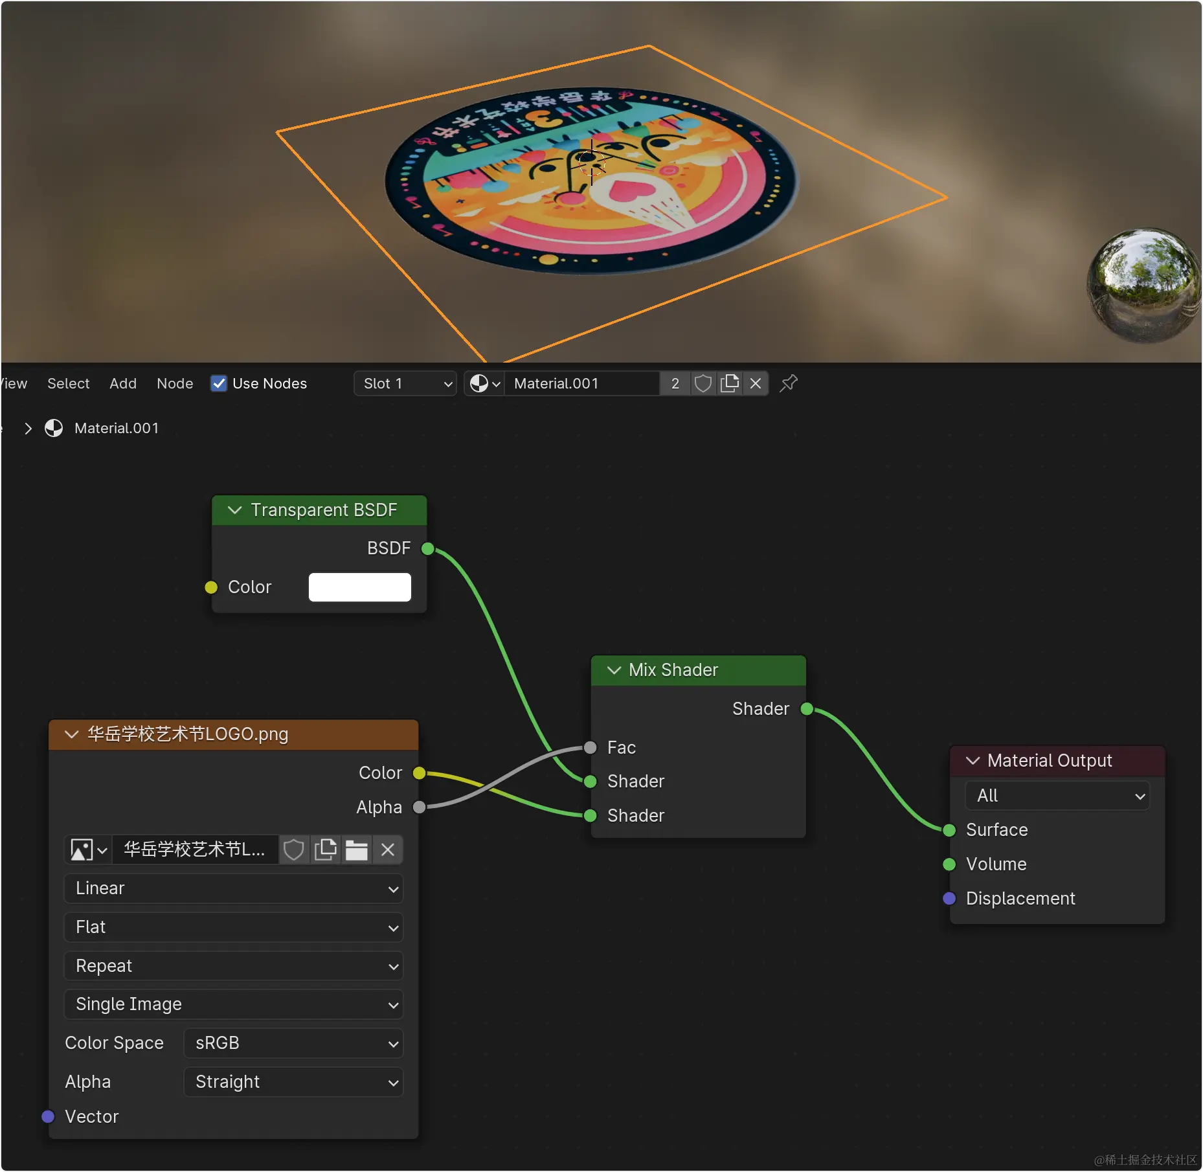Unlink Material.001 with the X icon
Viewport: 1203px width, 1172px height.
coord(756,383)
